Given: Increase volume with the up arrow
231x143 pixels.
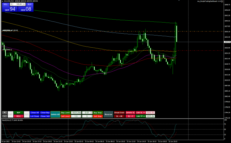Looking at the screenshot, I should tap(24, 4).
